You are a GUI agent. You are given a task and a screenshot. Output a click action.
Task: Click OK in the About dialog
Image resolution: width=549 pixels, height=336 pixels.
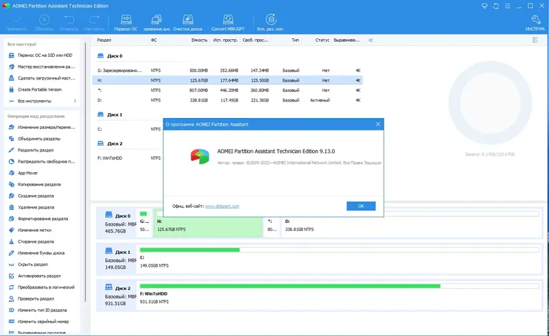[x=361, y=206]
